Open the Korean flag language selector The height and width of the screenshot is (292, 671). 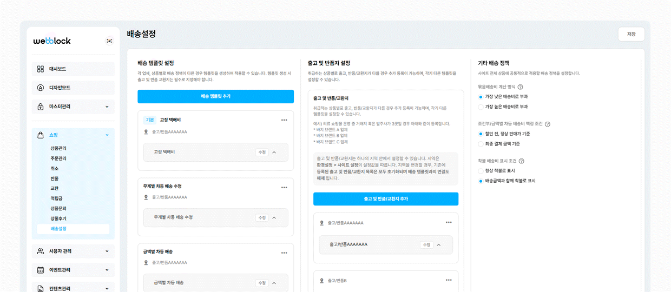109,41
